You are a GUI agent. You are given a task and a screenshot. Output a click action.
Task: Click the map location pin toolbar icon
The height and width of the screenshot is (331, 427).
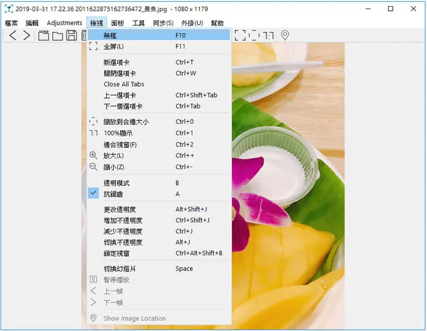click(285, 35)
